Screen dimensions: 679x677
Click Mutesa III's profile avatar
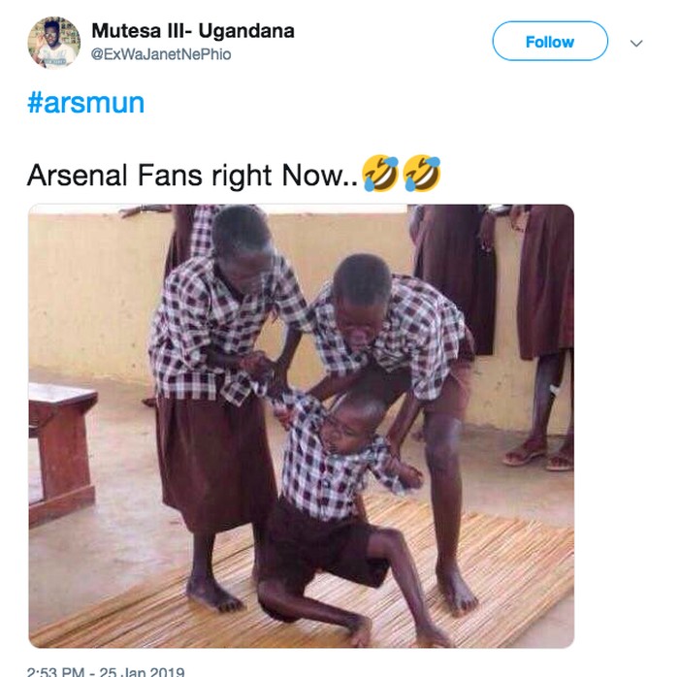(x=54, y=42)
